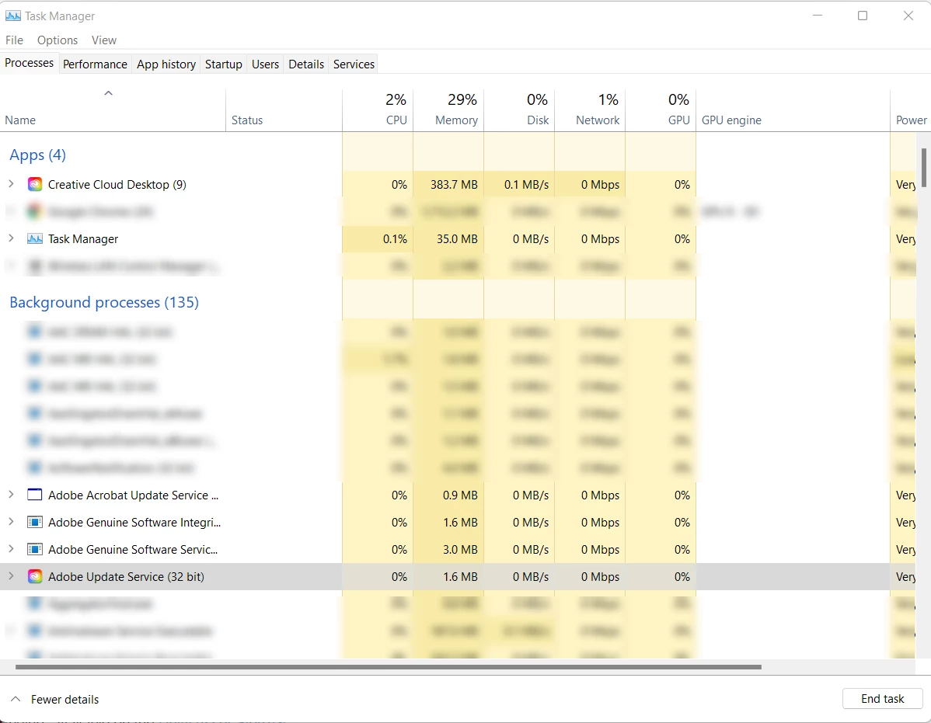
Task: Sort by the CPU column header
Action: coord(378,110)
